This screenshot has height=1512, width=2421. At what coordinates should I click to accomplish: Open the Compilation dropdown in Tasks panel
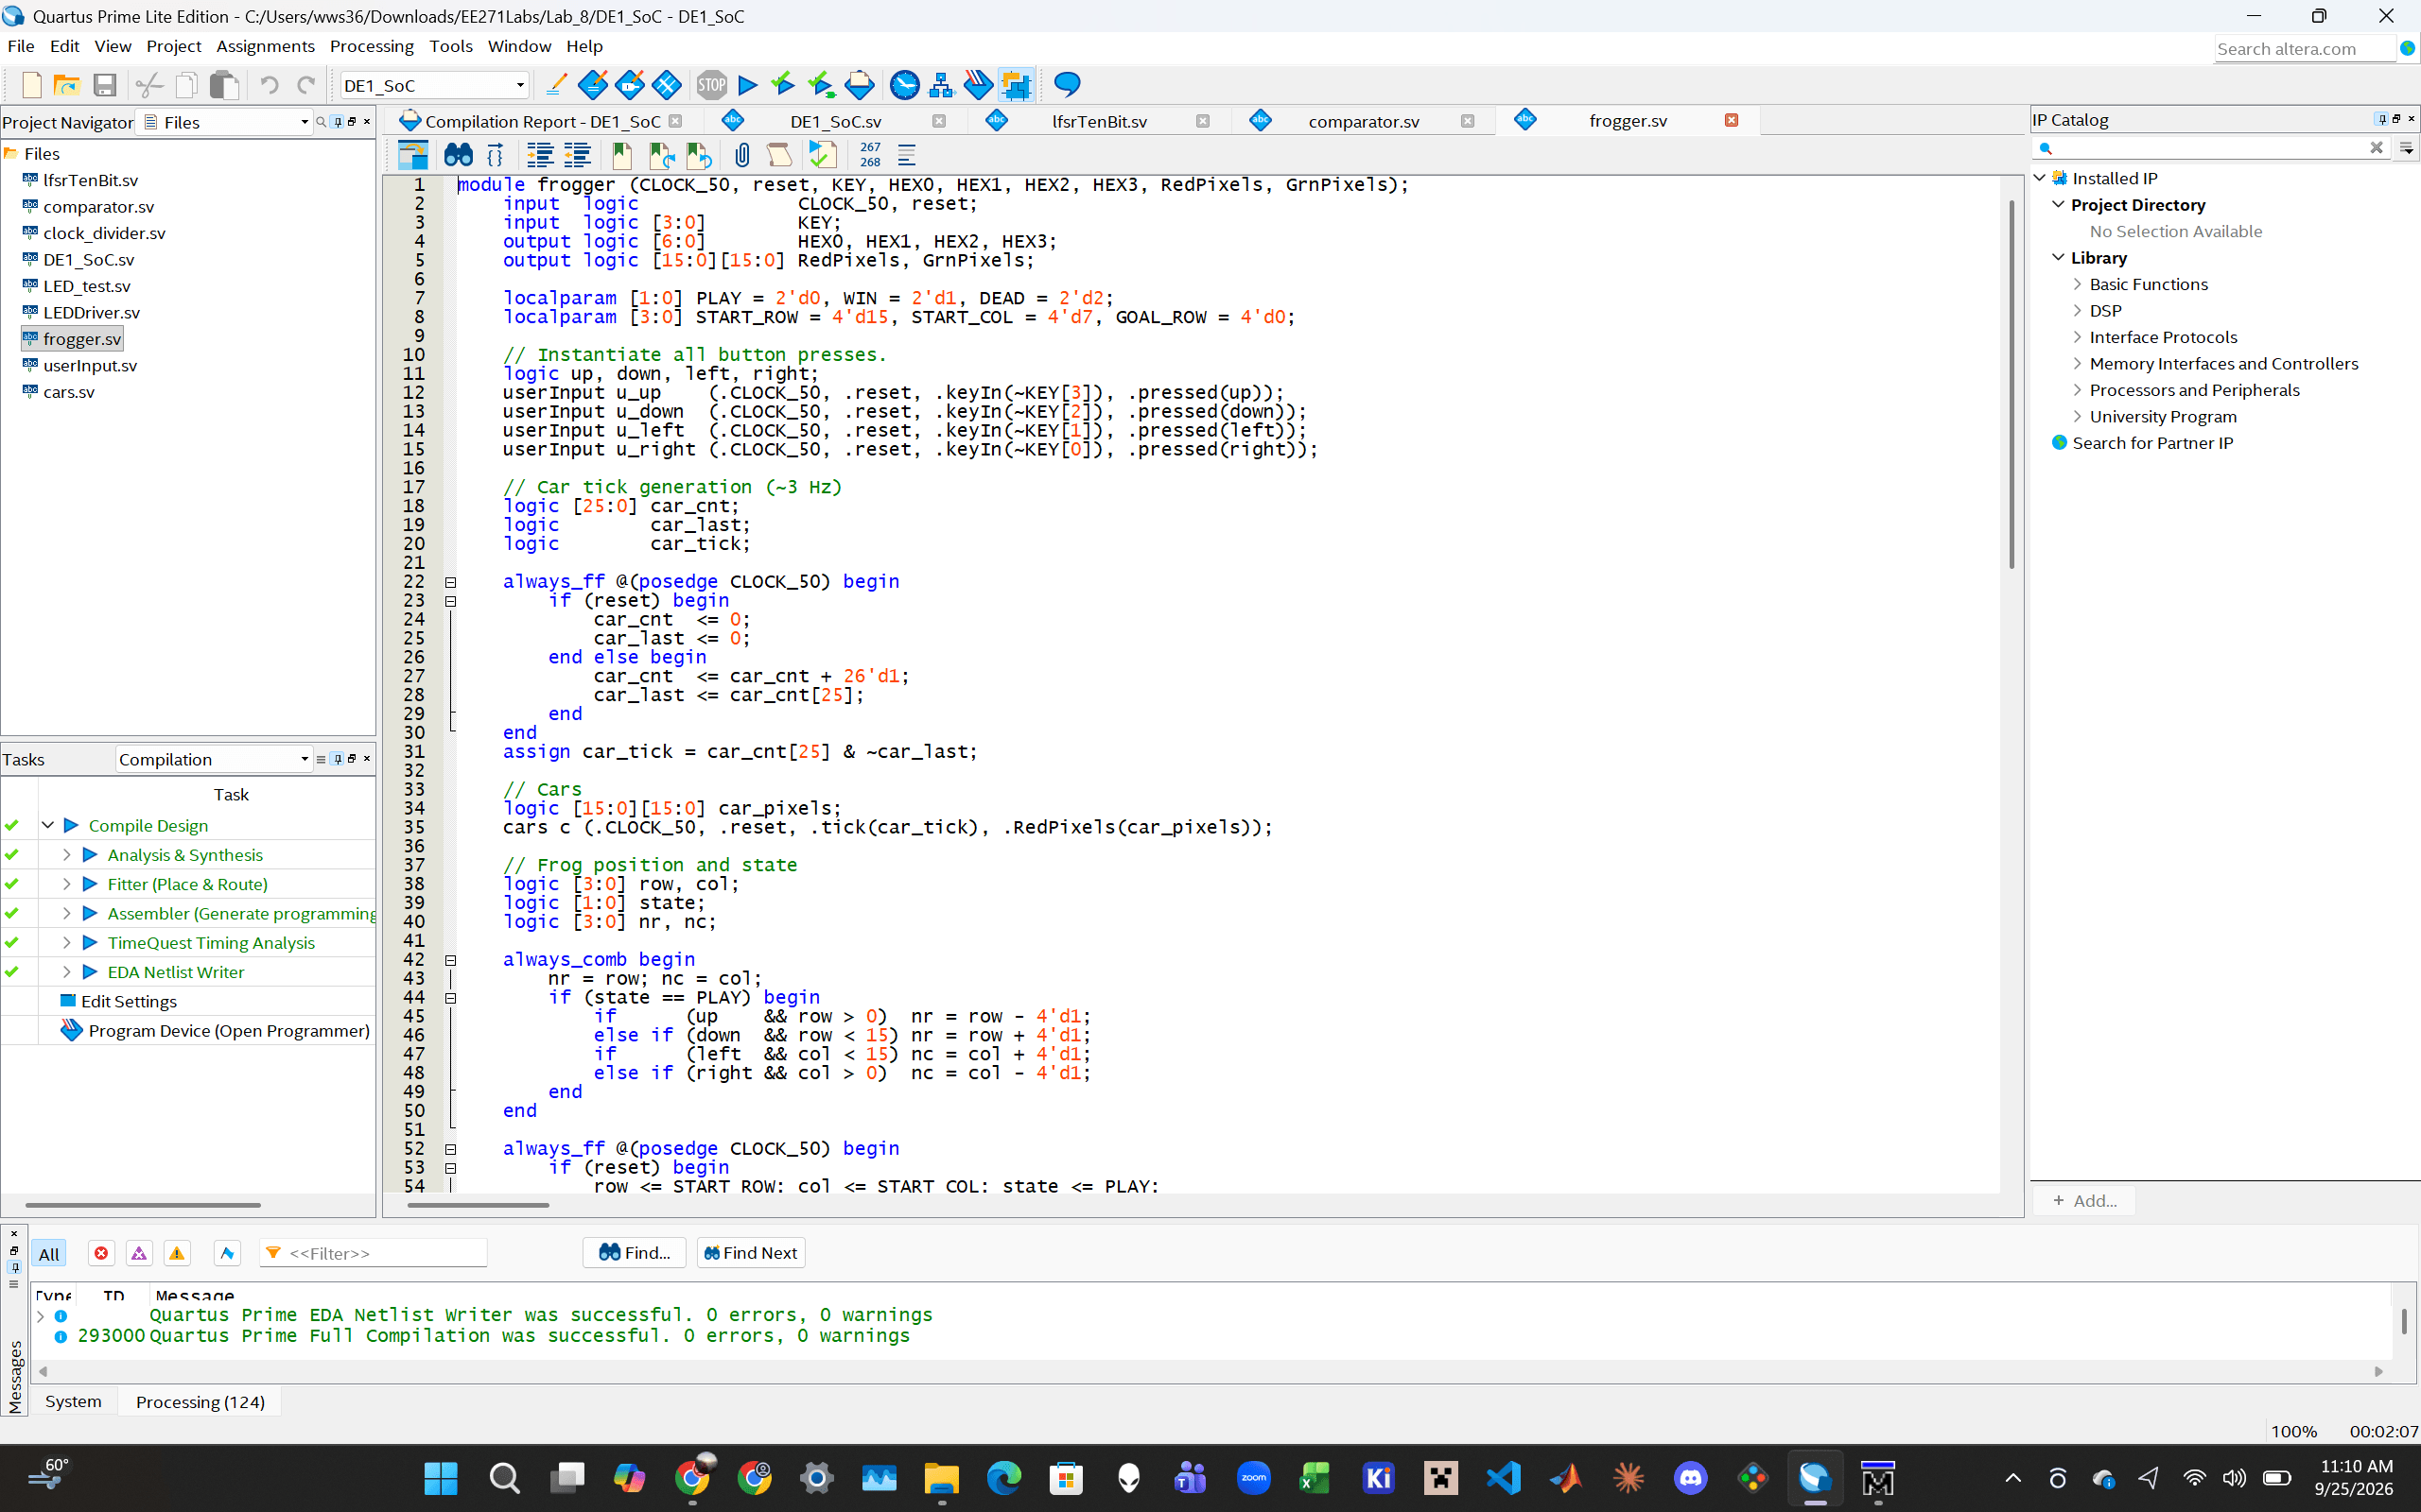click(213, 759)
